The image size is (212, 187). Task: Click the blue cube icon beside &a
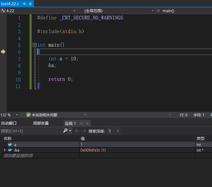[10, 150]
